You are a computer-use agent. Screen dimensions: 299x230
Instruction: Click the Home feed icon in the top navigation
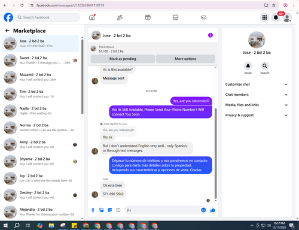pos(92,17)
